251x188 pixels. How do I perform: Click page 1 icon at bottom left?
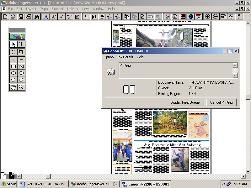pos(12,176)
